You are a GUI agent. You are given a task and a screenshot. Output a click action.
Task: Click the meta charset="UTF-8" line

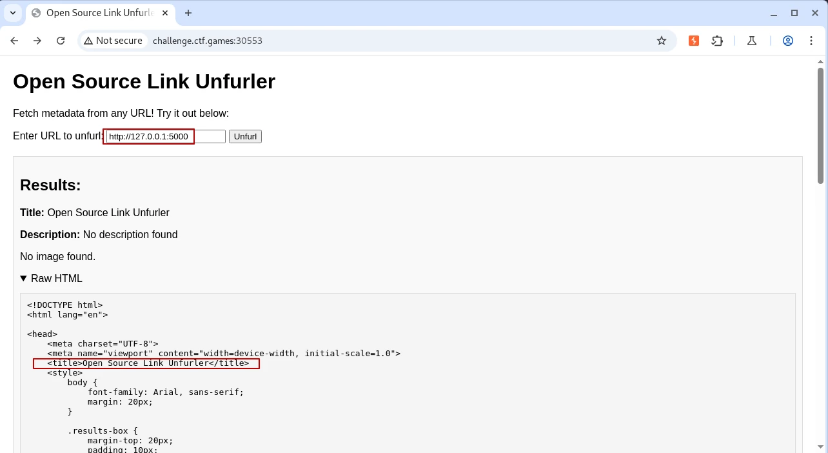click(x=103, y=344)
